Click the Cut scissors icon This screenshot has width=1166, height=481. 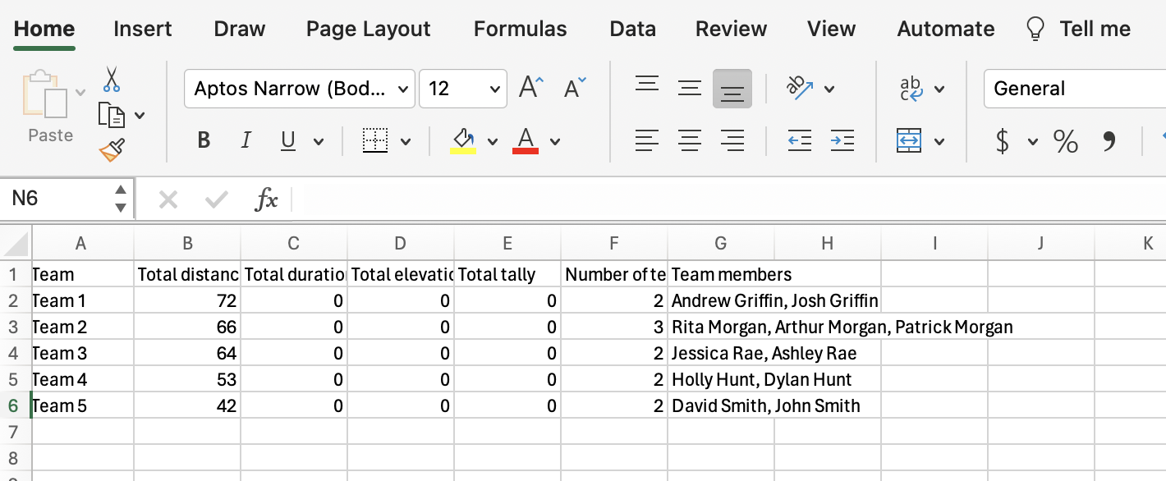[112, 80]
